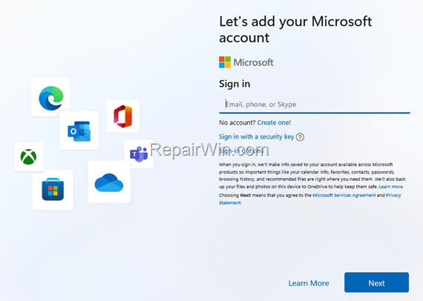Click the Sign in heading text
This screenshot has height=301, width=423.
(235, 84)
